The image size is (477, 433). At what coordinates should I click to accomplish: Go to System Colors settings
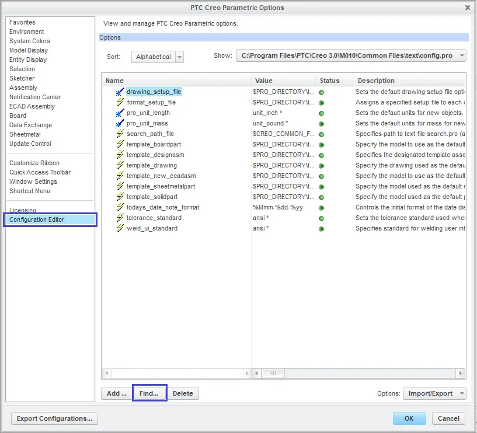tap(30, 41)
